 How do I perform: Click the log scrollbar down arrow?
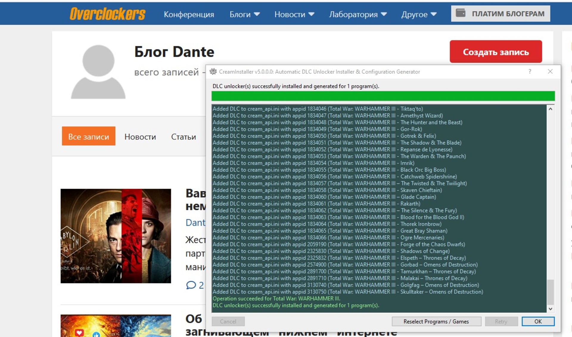click(x=551, y=309)
